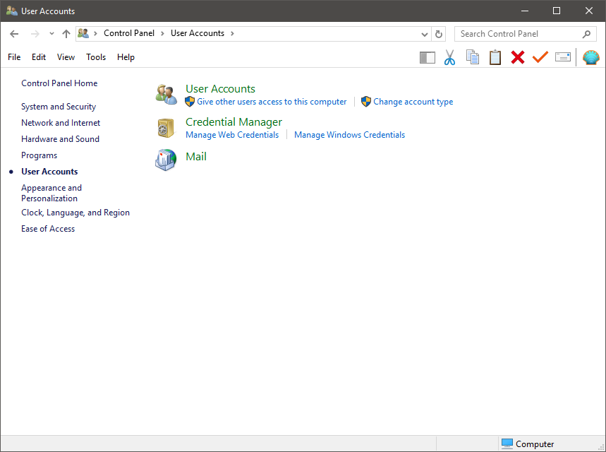This screenshot has width=606, height=452.
Task: Click the User Accounts title bar icon
Action: [12, 11]
